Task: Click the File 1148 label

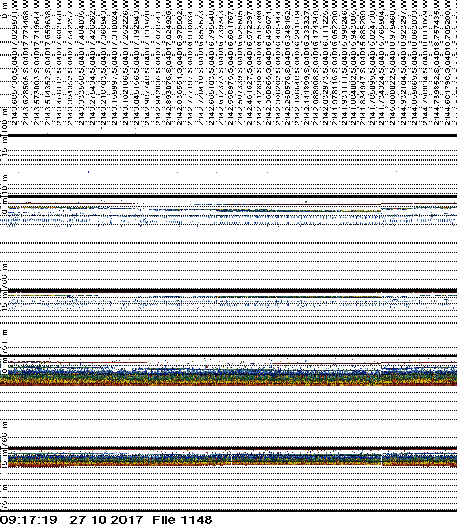Action: (182, 519)
